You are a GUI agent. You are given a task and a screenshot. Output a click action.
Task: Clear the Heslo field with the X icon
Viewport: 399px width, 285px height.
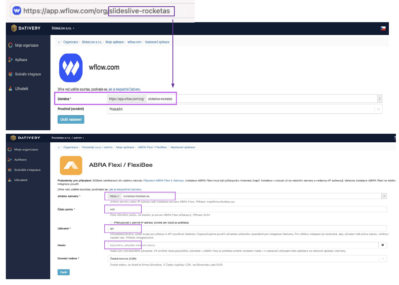pyautogui.click(x=383, y=245)
